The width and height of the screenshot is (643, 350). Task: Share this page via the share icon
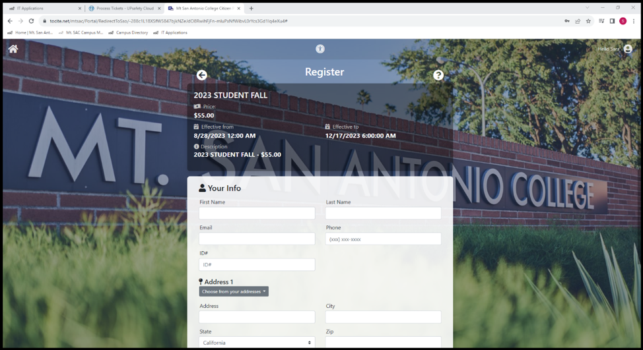tap(578, 21)
